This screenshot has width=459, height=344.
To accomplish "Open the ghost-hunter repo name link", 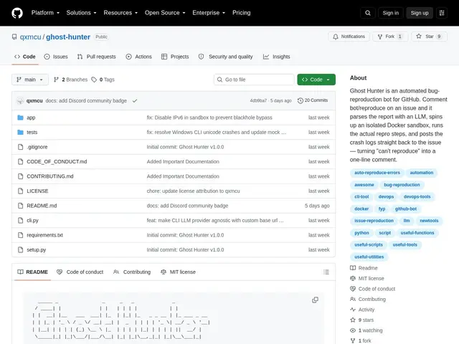I will pos(68,37).
